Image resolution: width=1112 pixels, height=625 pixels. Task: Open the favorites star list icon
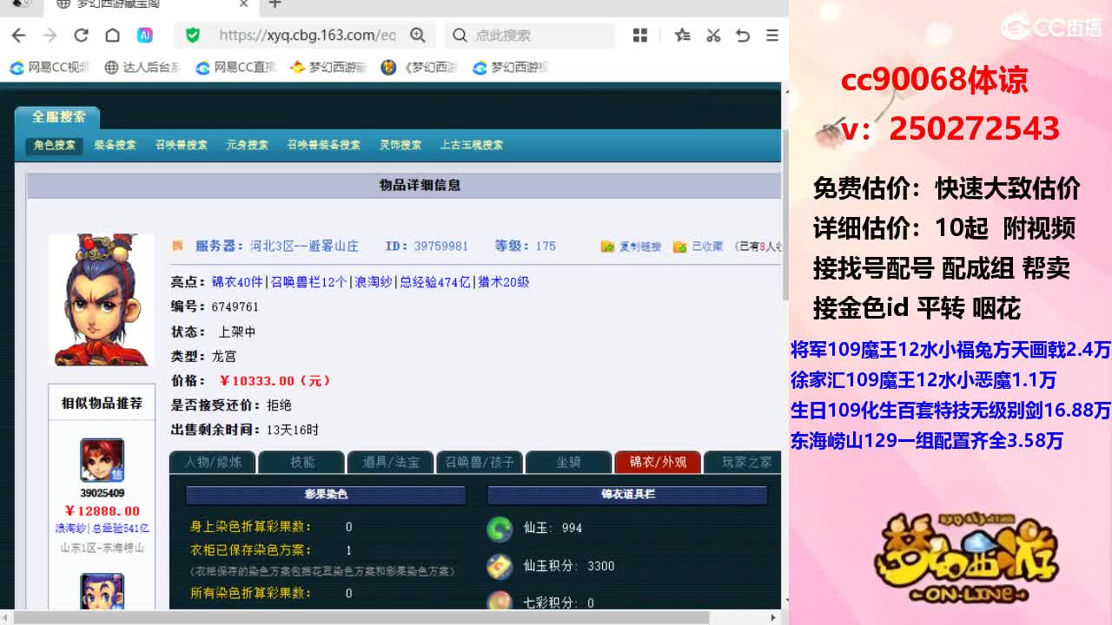pos(683,36)
